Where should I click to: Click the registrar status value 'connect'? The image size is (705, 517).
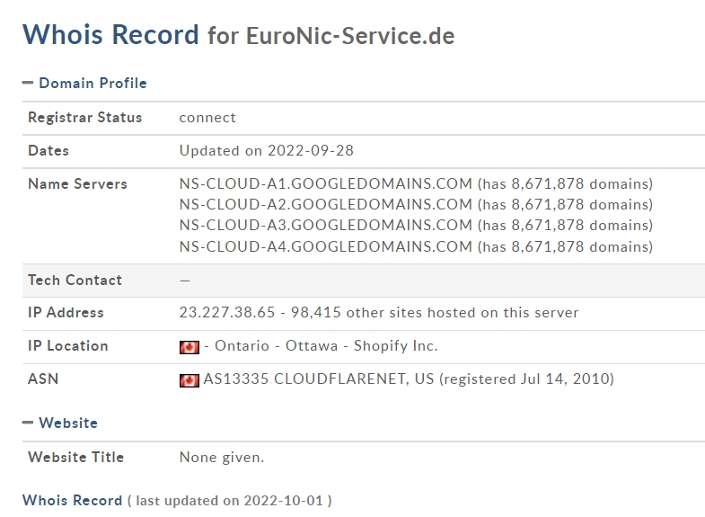tap(207, 118)
